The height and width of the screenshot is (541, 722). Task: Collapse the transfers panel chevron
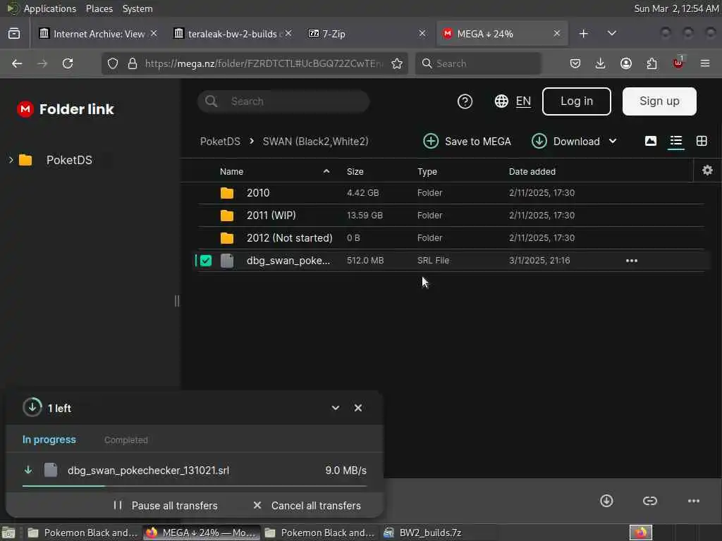point(335,408)
